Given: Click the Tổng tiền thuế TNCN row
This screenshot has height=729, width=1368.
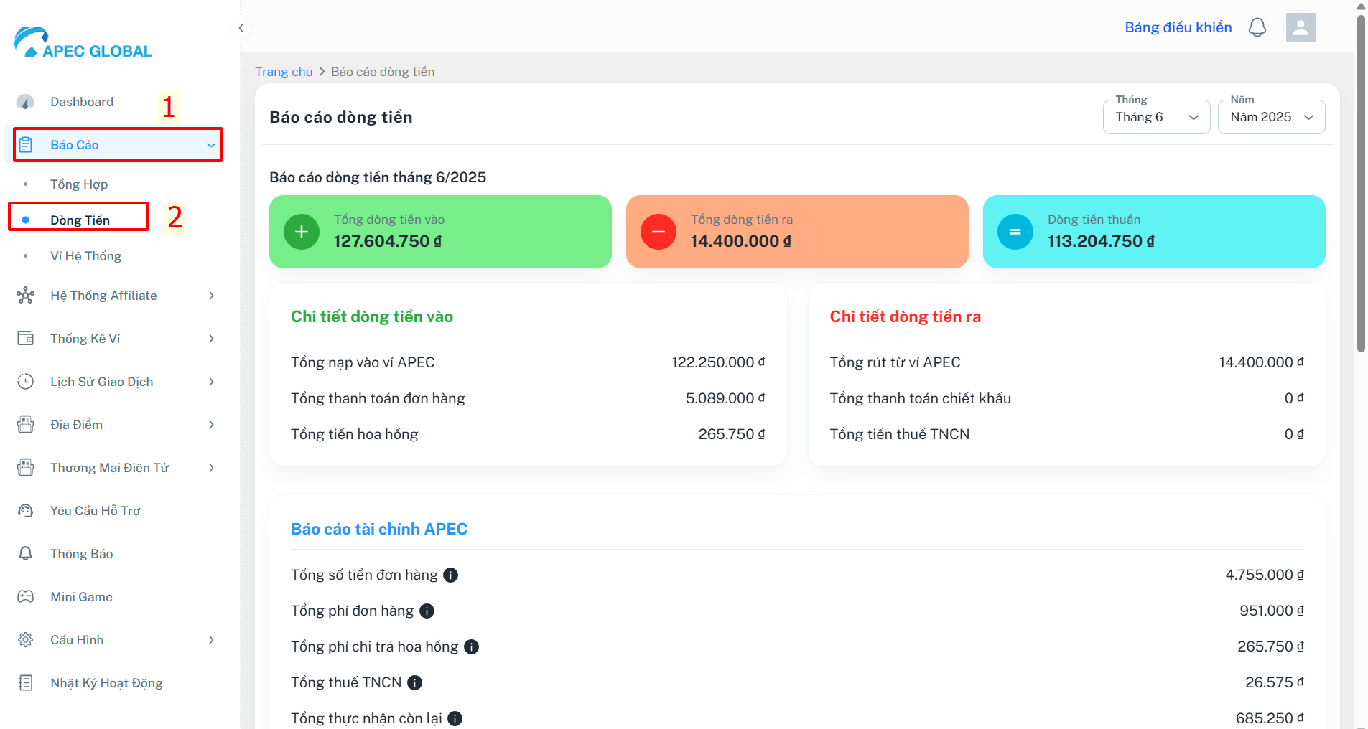Looking at the screenshot, I should tap(1066, 434).
